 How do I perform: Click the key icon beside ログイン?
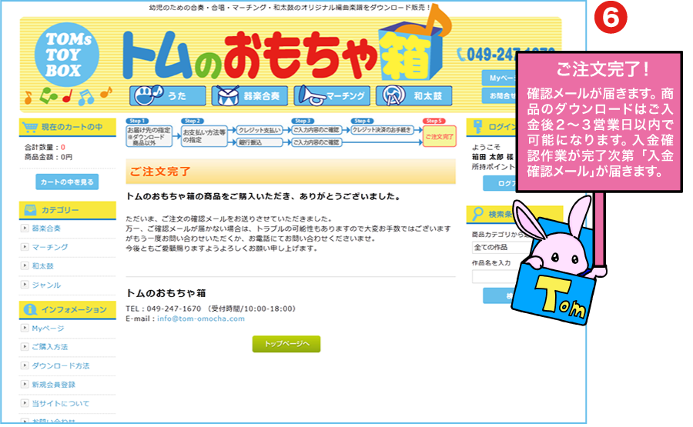pyautogui.click(x=477, y=127)
